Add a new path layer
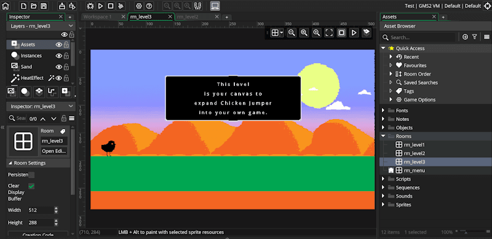 click(x=52, y=92)
